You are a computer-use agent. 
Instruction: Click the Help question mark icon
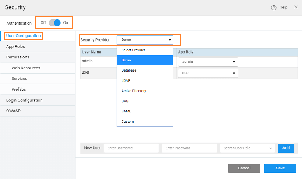pos(274,7)
